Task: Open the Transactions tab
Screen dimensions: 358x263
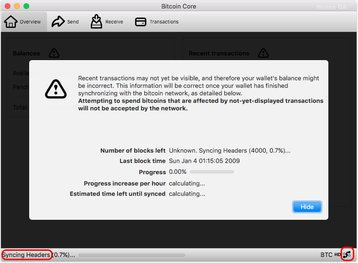Action: coord(157,22)
